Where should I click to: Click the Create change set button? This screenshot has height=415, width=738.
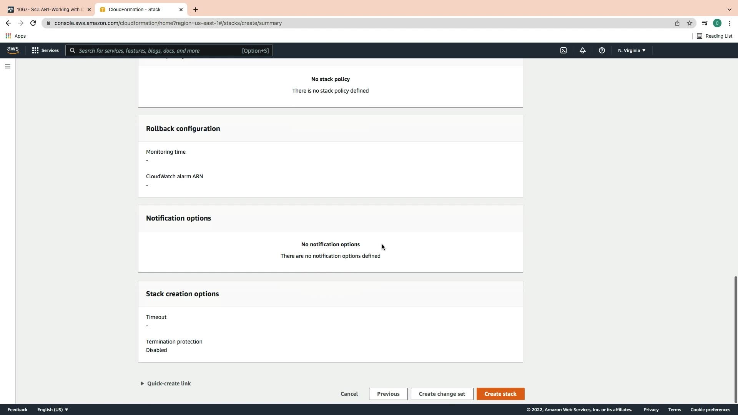442,394
